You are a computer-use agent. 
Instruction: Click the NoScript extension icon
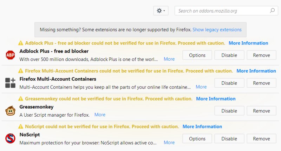tap(10, 139)
